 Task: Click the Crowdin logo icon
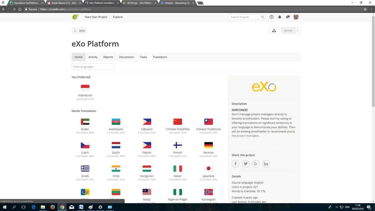tap(76, 17)
